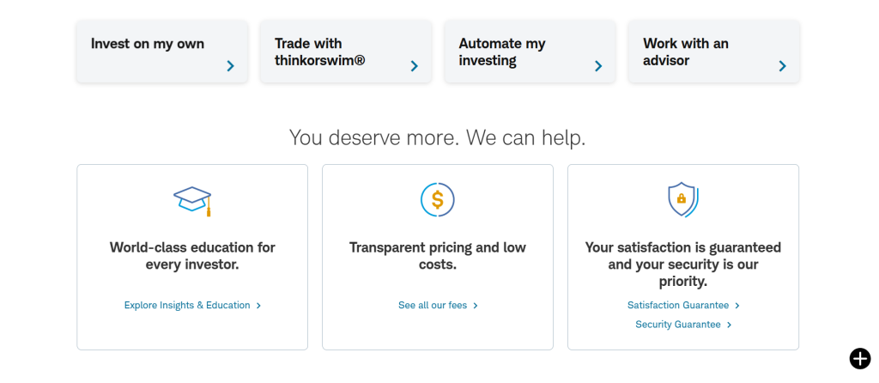
Task: Visit the Security Guarantee link
Action: pyautogui.click(x=678, y=325)
